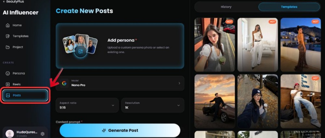The image size is (325, 138).
Task: Open the Persona section
Action: pyautogui.click(x=19, y=73)
